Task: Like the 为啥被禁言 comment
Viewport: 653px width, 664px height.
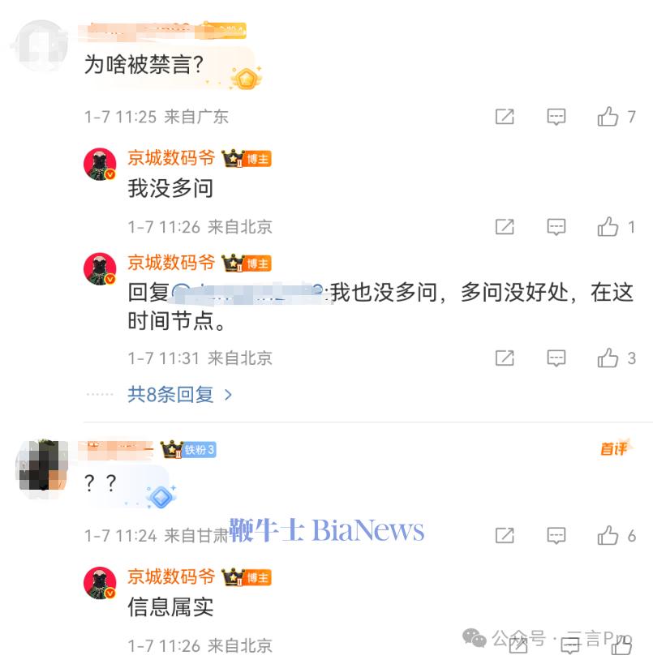Action: click(x=608, y=117)
